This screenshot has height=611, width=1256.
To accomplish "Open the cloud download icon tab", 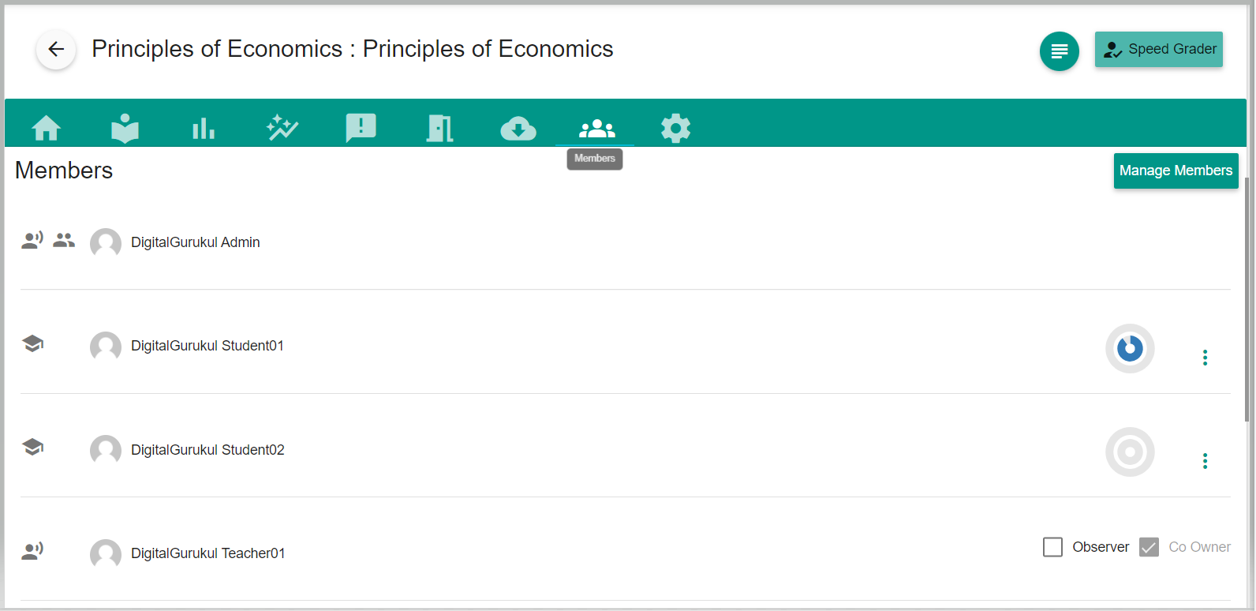I will pyautogui.click(x=518, y=128).
